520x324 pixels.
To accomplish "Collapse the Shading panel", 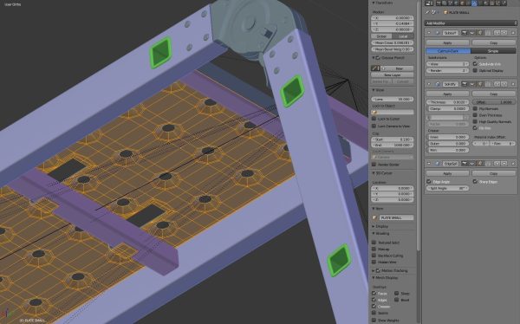I will click(x=373, y=233).
